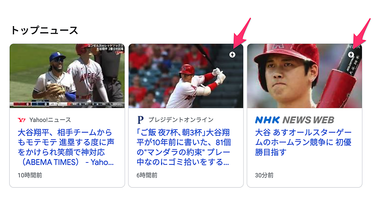Open the 「ご飯 夜7杯、朝3杯」 article headline
376x201 pixels.
[184, 147]
